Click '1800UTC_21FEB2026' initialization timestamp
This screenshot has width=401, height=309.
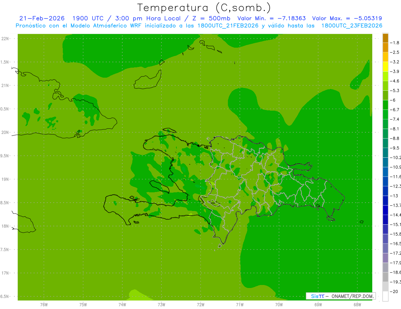tap(227, 26)
